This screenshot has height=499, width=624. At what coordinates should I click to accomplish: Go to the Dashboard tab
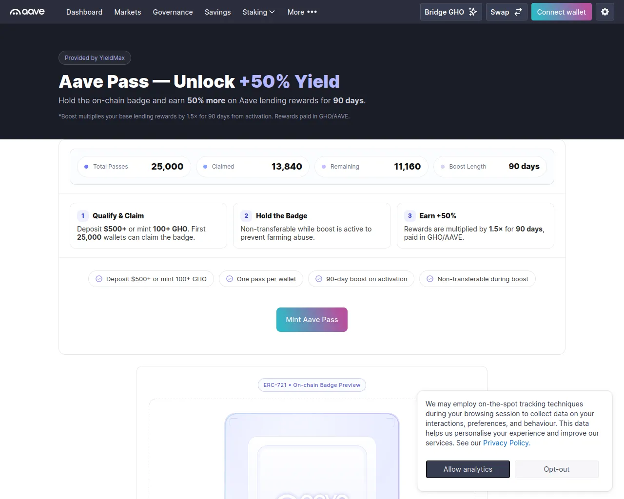click(x=84, y=12)
